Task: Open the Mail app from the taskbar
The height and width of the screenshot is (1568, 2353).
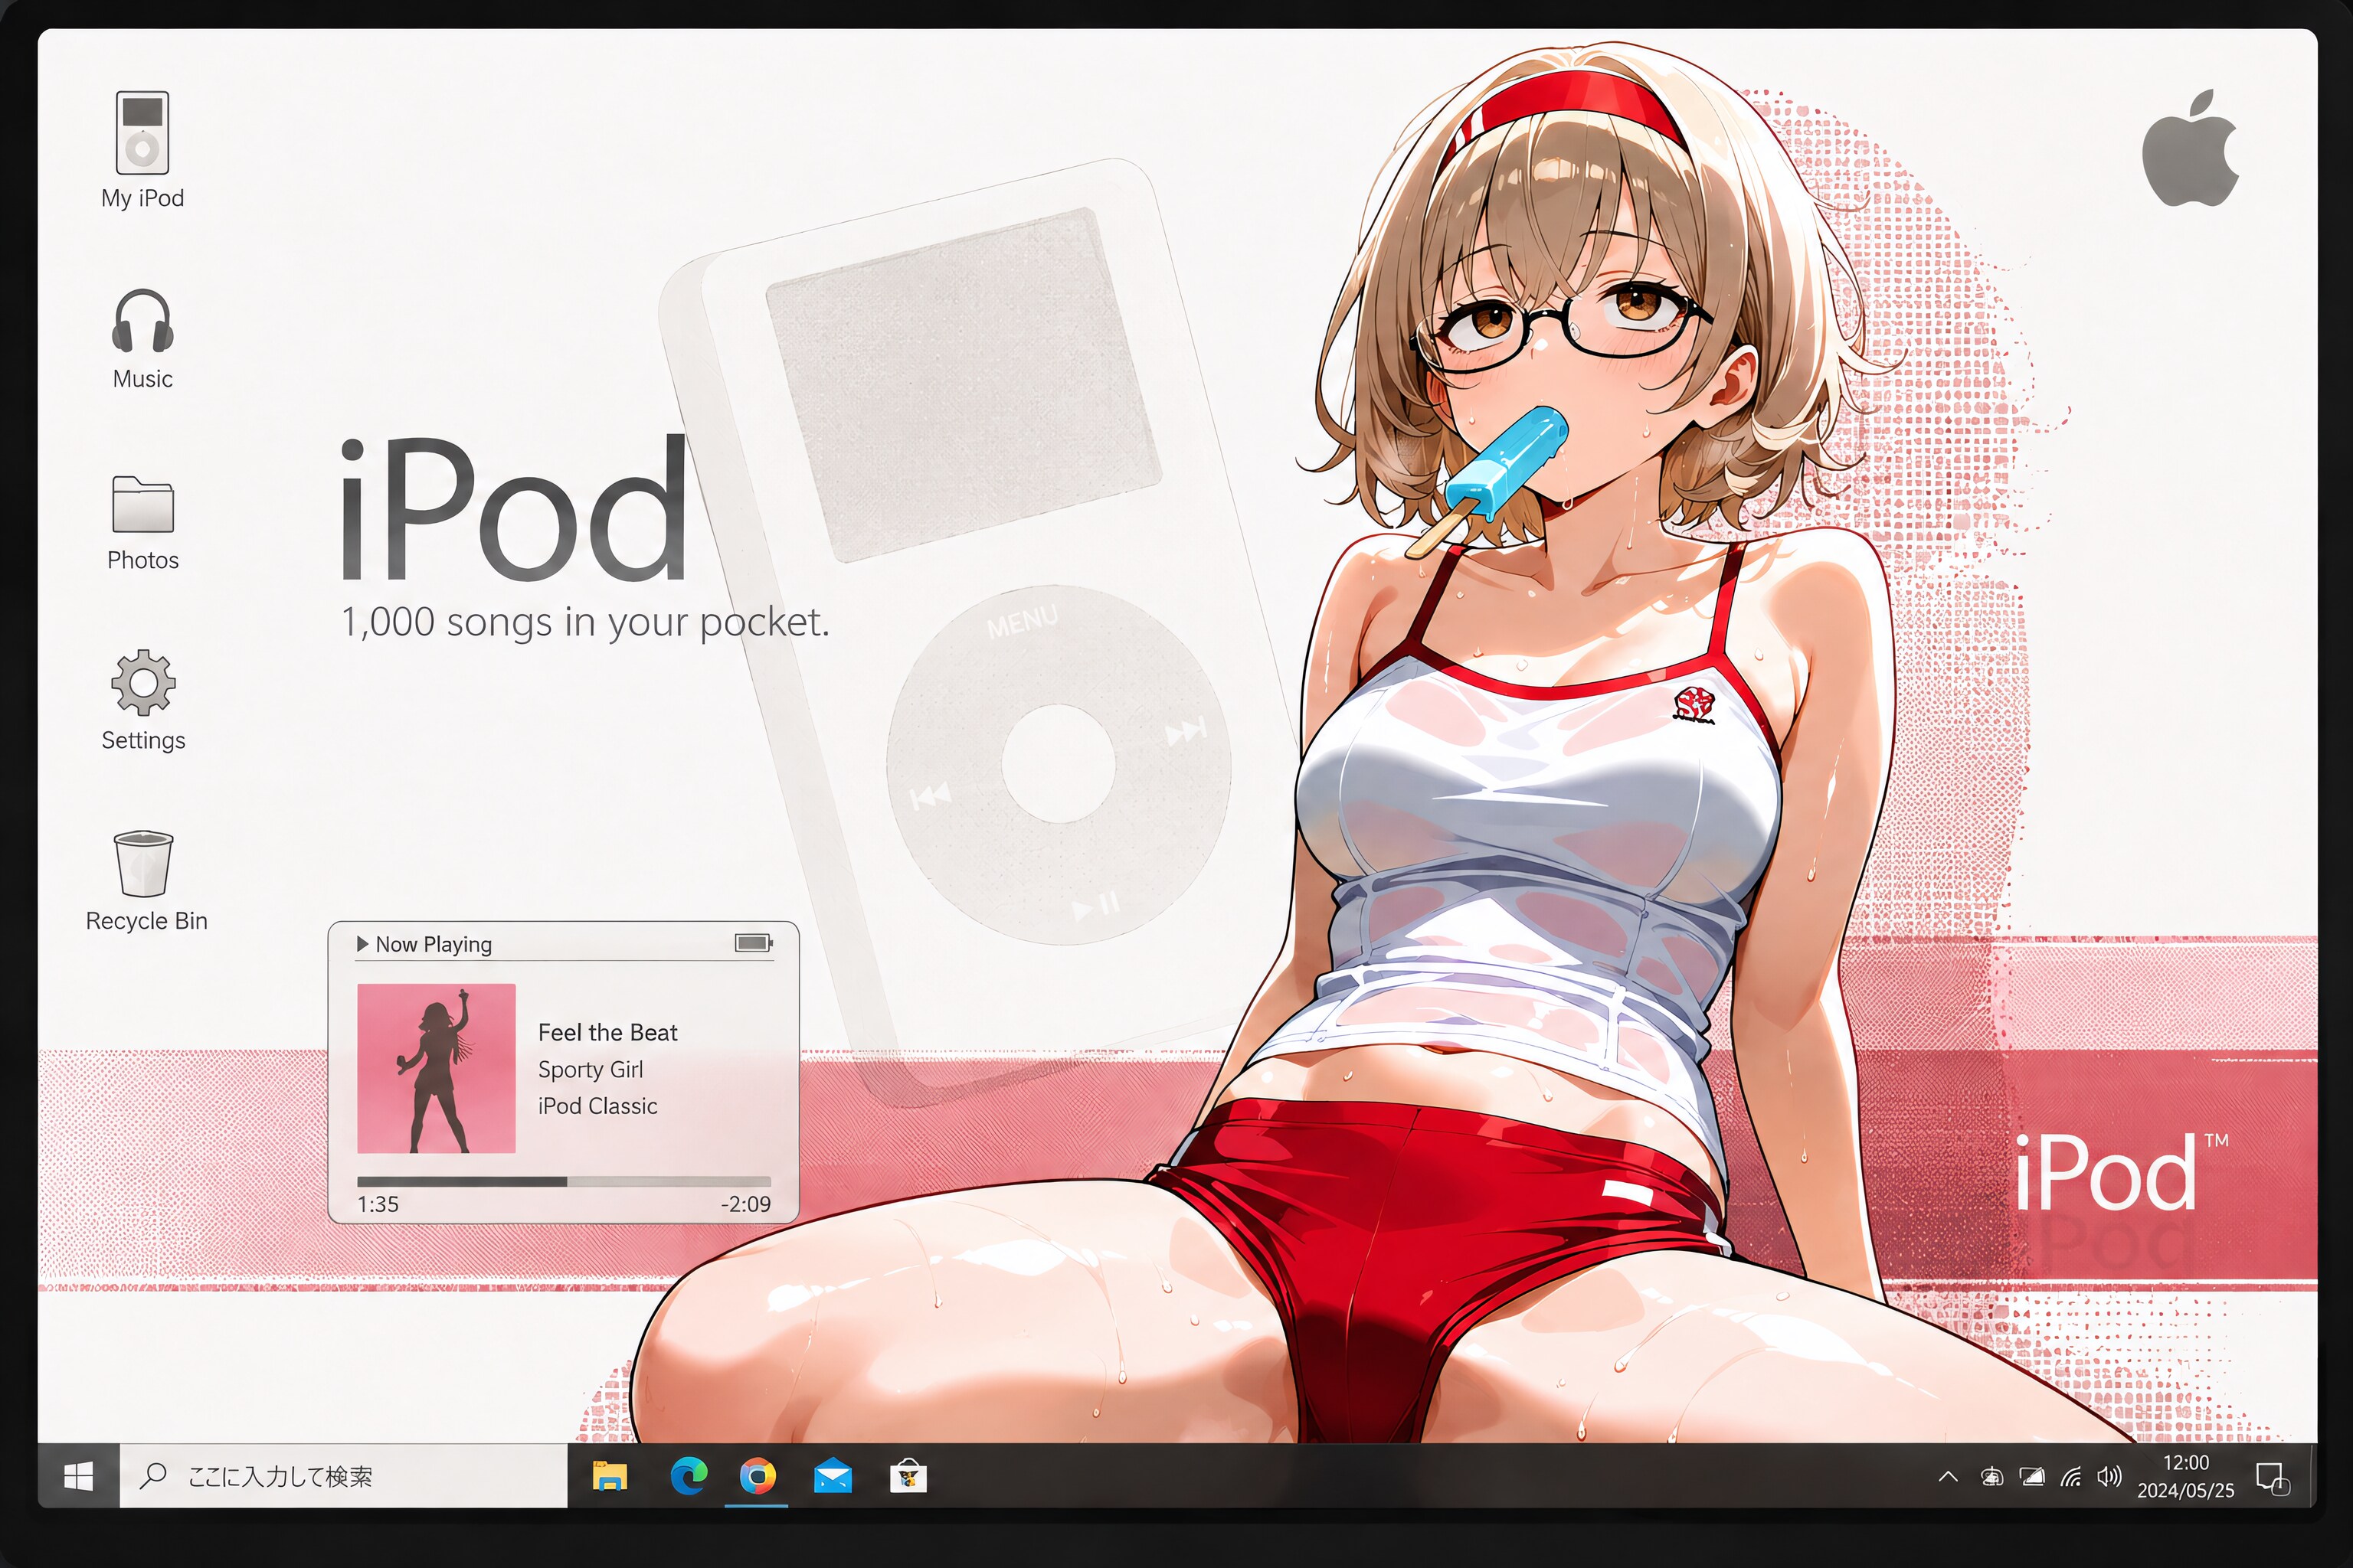Action: [833, 1476]
